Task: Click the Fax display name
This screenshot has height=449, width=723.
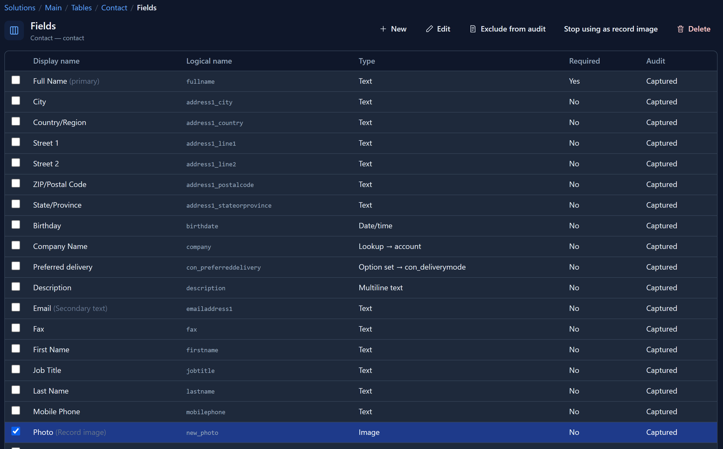Action: [39, 329]
